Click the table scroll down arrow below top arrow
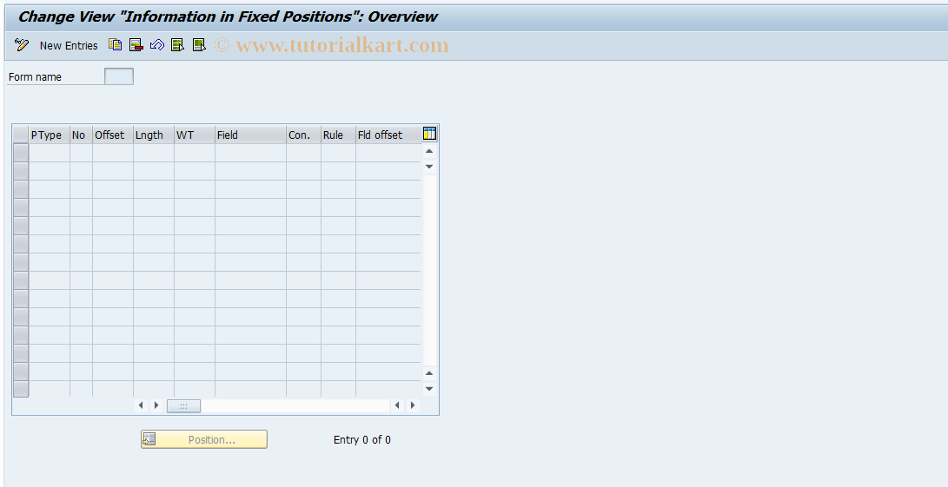948x487 pixels. click(429, 166)
